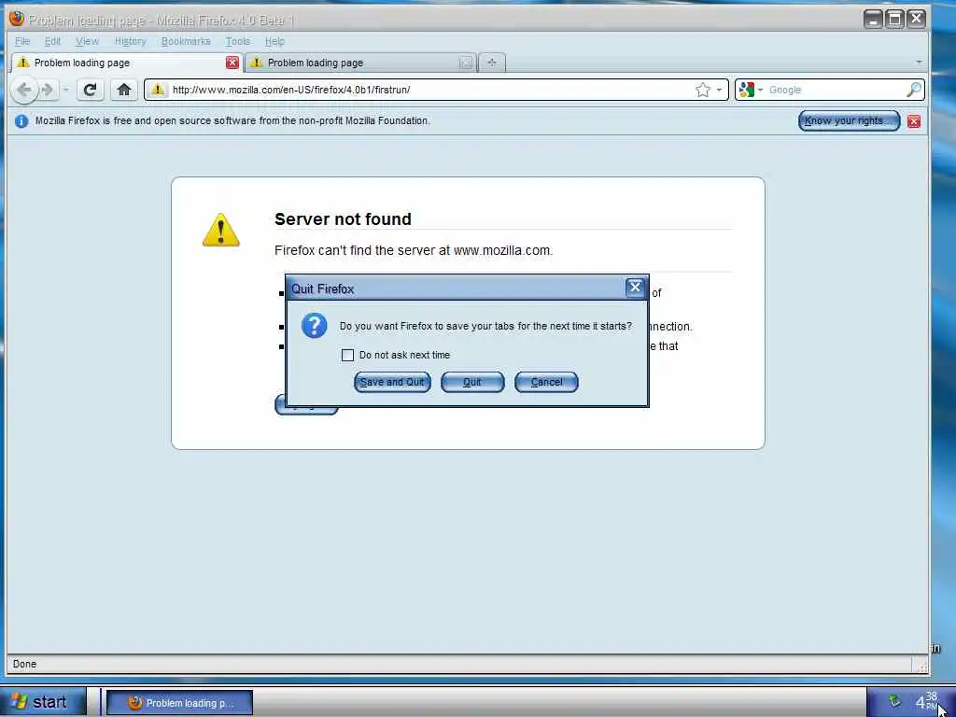This screenshot has height=717, width=956.
Task: Check Do not ask next time
Action: (347, 355)
